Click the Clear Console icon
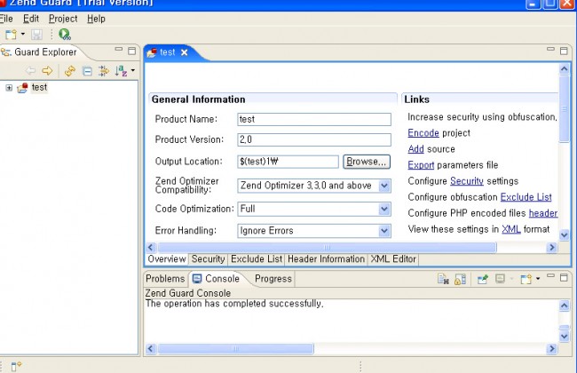Screen dimensions: 577x373 click(x=443, y=279)
